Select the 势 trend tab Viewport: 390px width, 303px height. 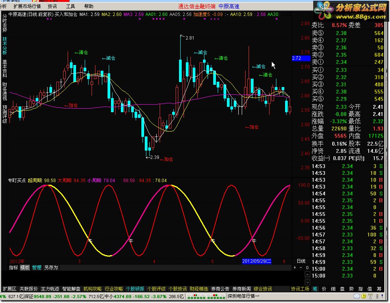pyautogui.click(x=352, y=289)
